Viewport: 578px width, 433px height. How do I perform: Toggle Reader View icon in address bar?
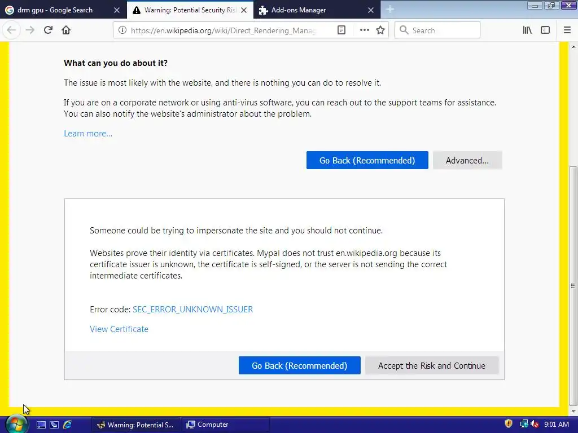[341, 30]
